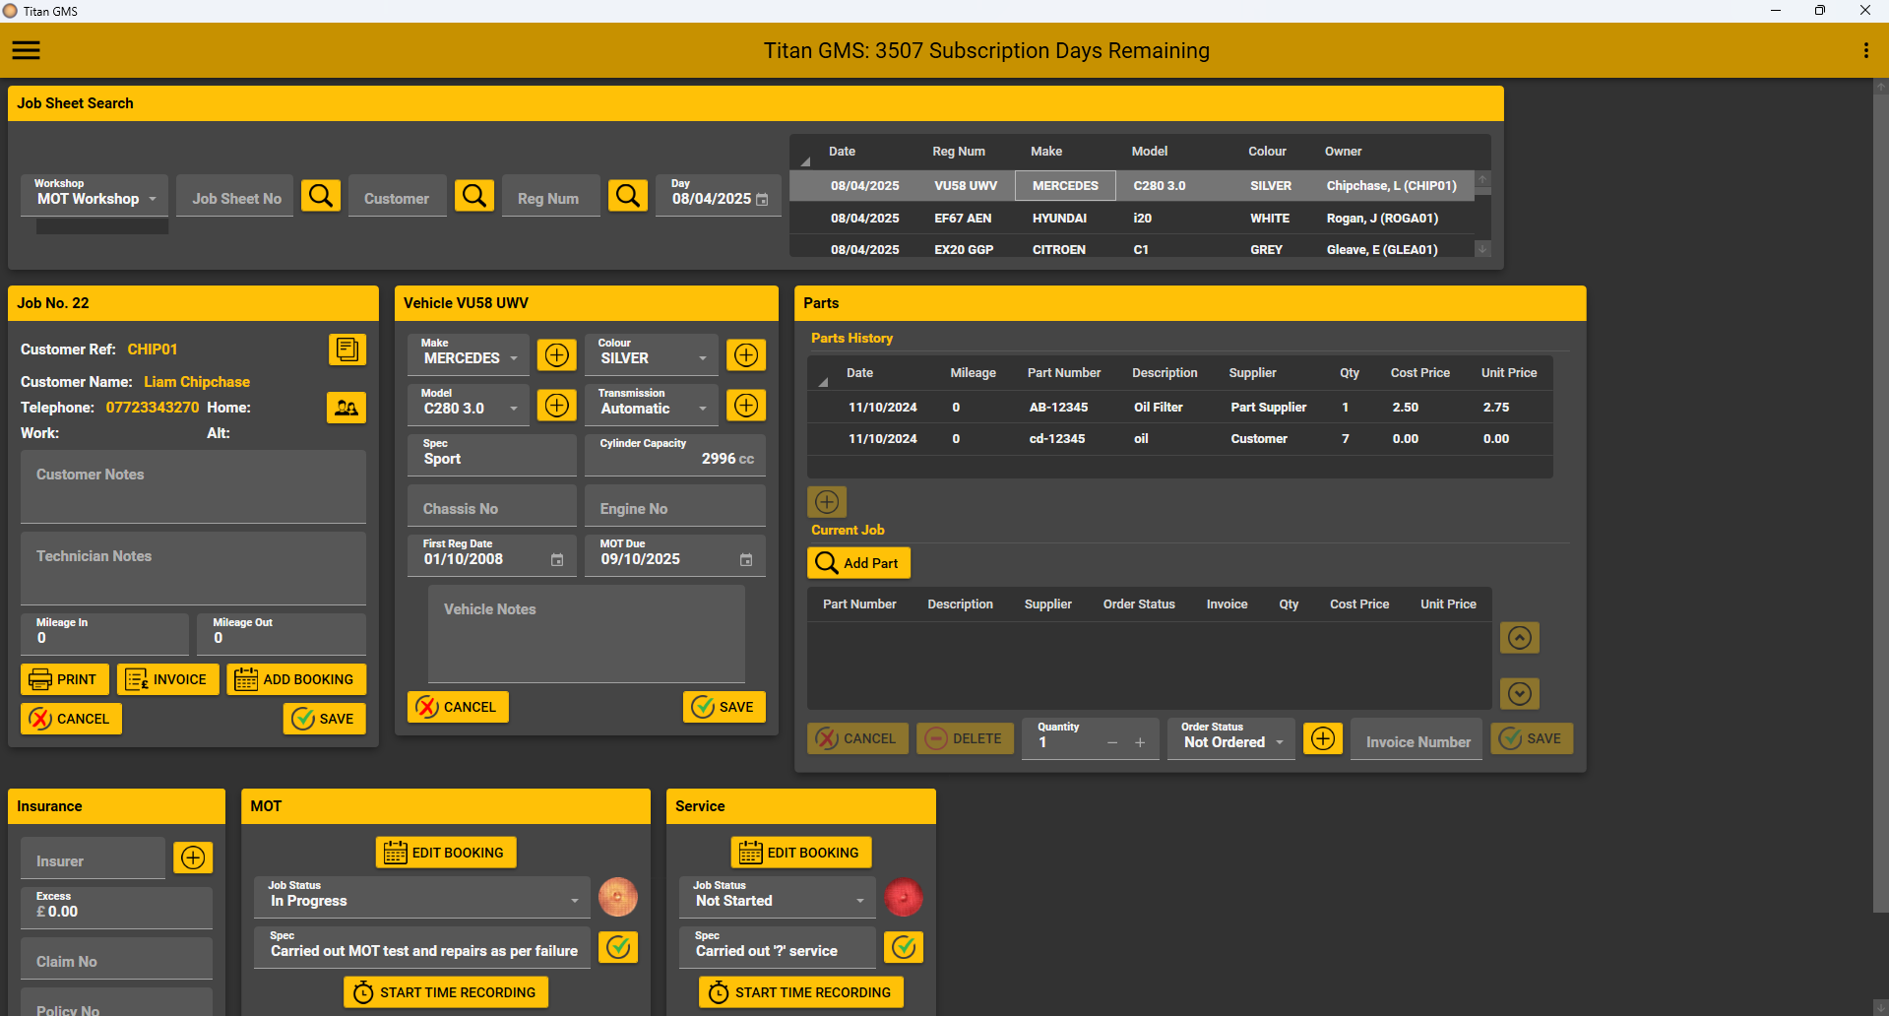Viewport: 1889px width, 1016px height.
Task: Confirm Service spec tick icon
Action: (904, 947)
